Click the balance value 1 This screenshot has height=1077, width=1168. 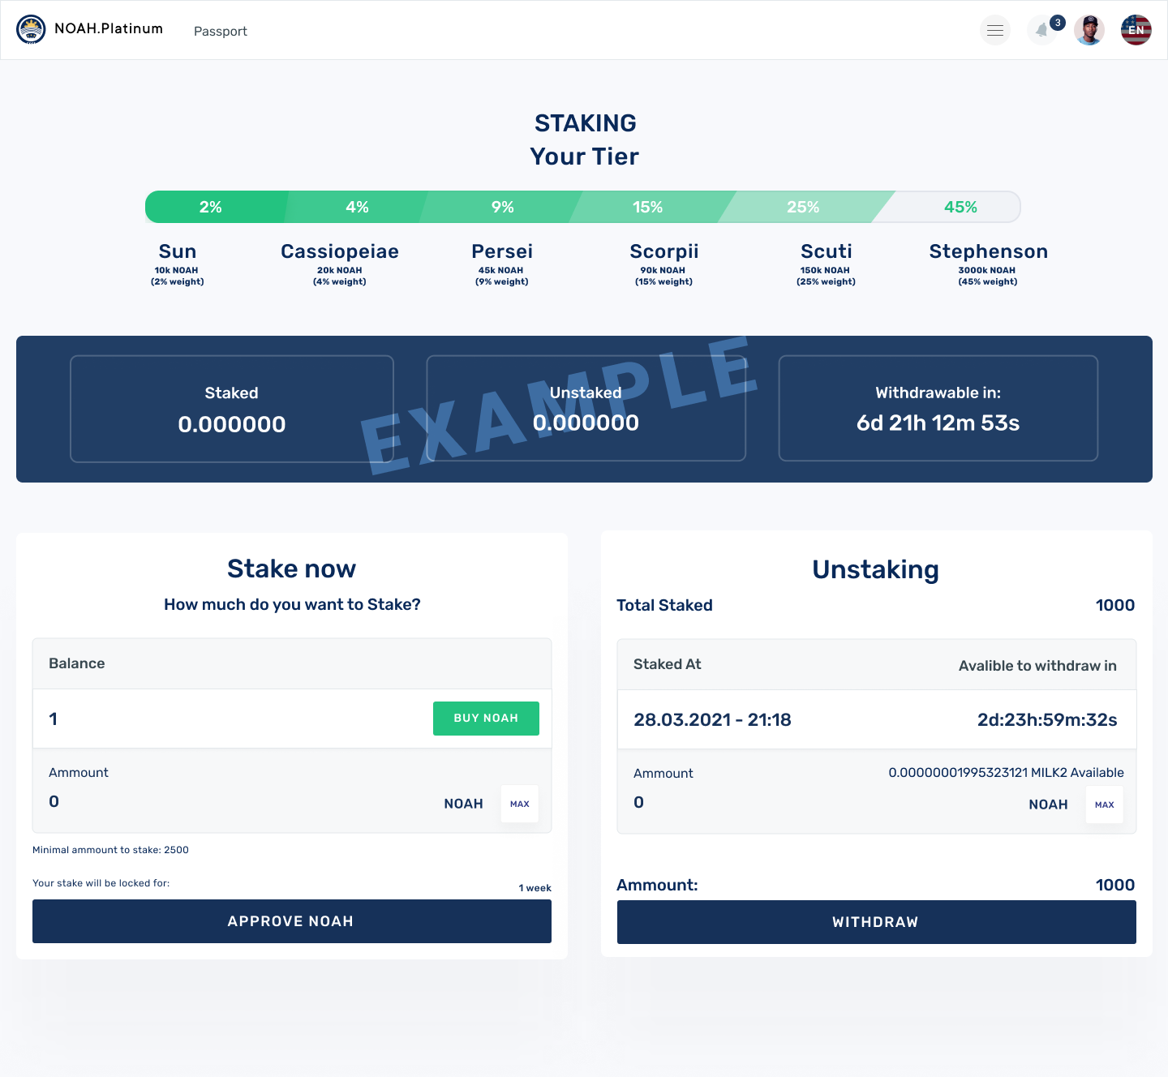click(x=54, y=719)
